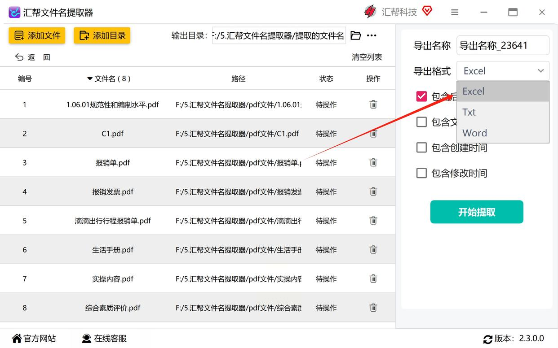Open 在线客服 online support
This screenshot has width=558, height=348.
pyautogui.click(x=104, y=339)
